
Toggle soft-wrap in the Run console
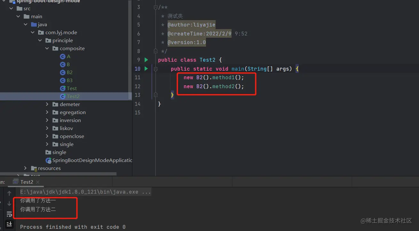(9, 214)
